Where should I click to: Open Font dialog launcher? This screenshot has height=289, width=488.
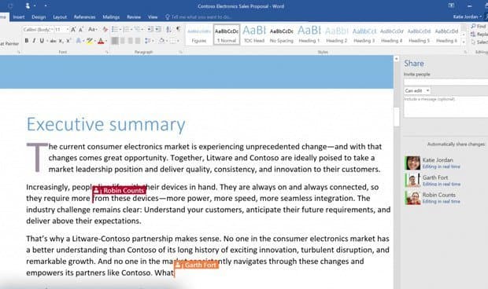point(107,52)
